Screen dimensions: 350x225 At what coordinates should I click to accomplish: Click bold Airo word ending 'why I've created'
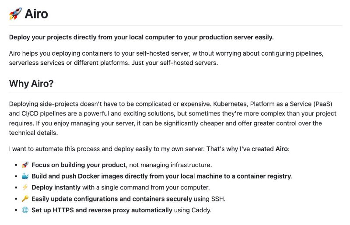tap(281, 149)
